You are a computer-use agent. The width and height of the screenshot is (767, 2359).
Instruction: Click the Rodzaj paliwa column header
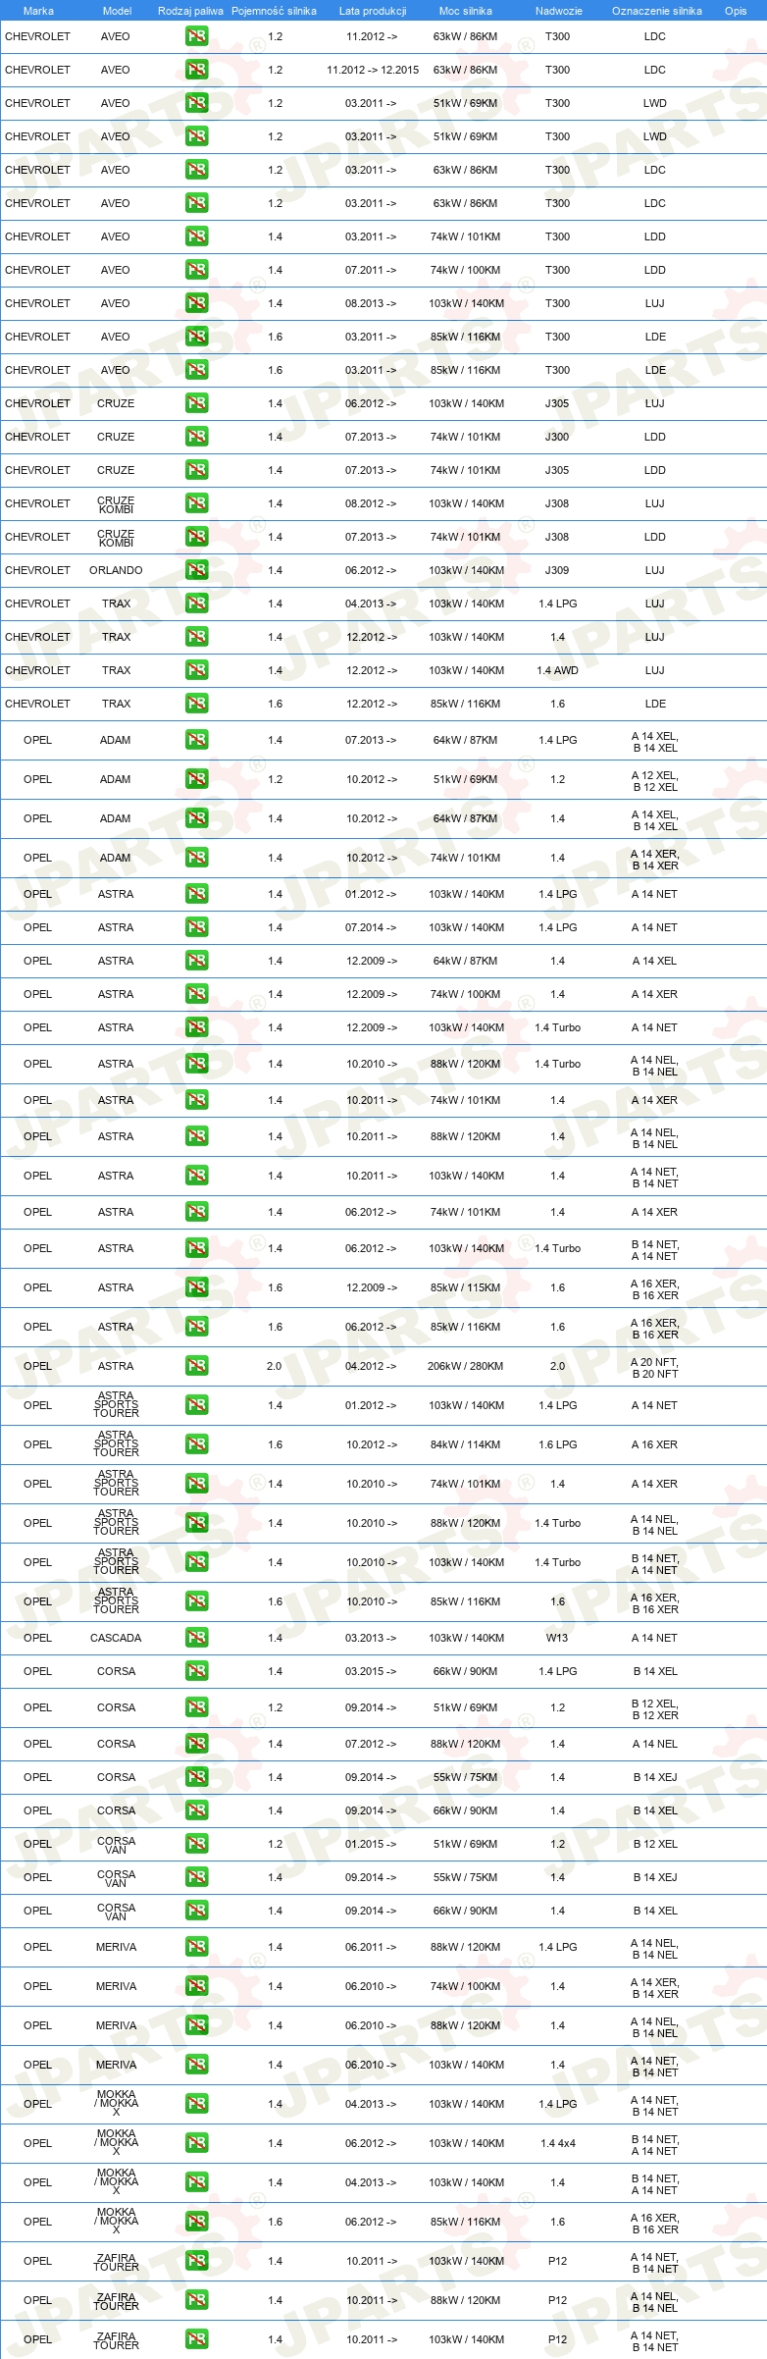tap(190, 11)
